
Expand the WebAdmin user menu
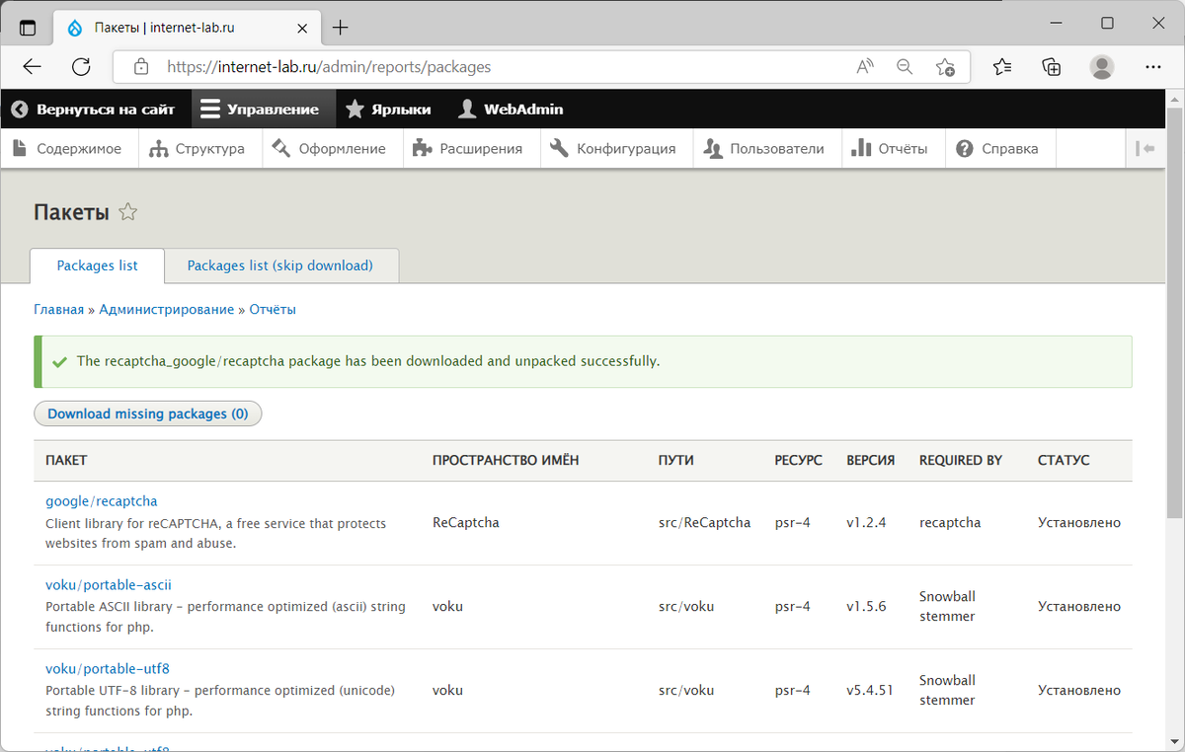511,110
